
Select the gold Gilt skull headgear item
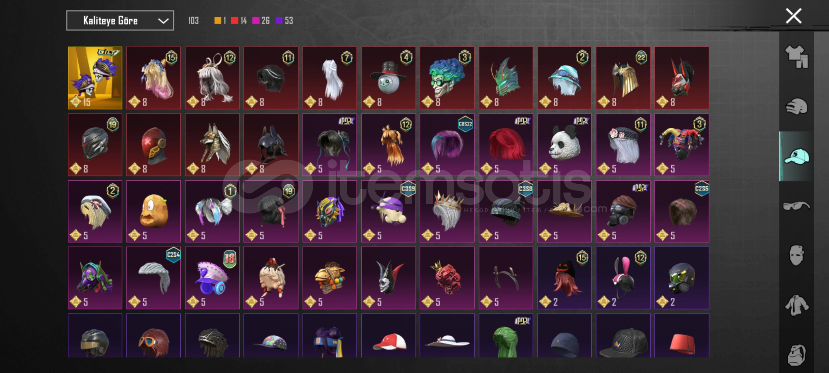95,78
